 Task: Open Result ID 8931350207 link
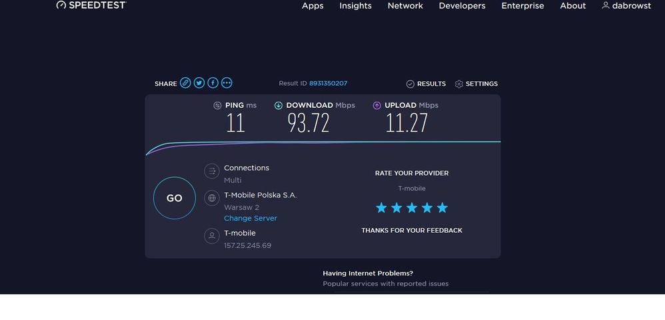328,83
